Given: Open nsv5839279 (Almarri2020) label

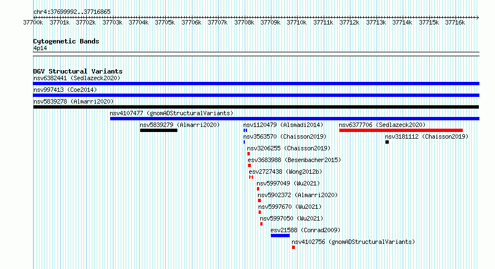Looking at the screenshot, I should click(x=180, y=125).
